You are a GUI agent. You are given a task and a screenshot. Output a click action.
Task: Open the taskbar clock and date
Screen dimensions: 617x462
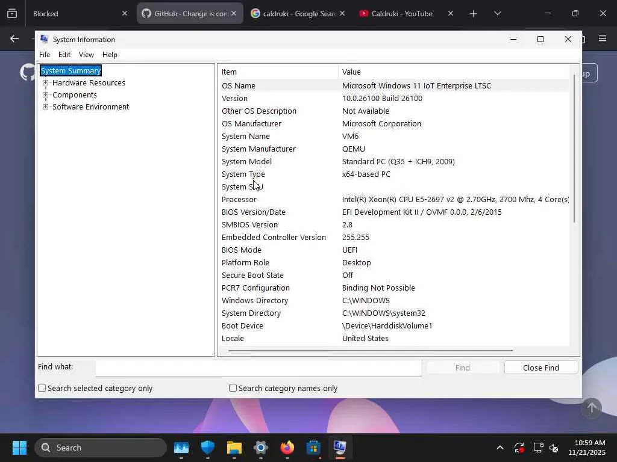coord(586,448)
